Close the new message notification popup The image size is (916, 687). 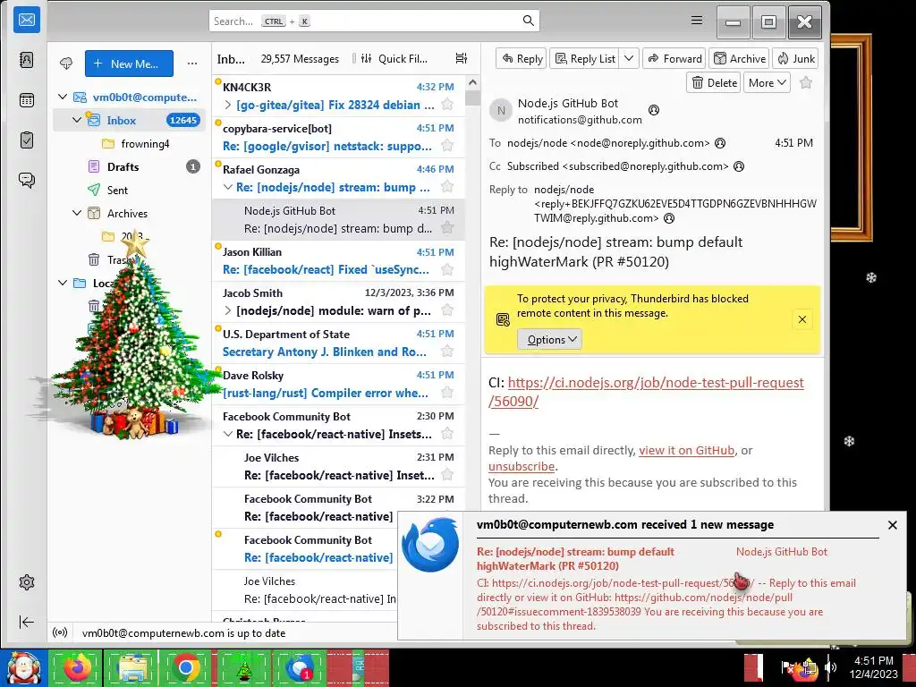click(892, 525)
